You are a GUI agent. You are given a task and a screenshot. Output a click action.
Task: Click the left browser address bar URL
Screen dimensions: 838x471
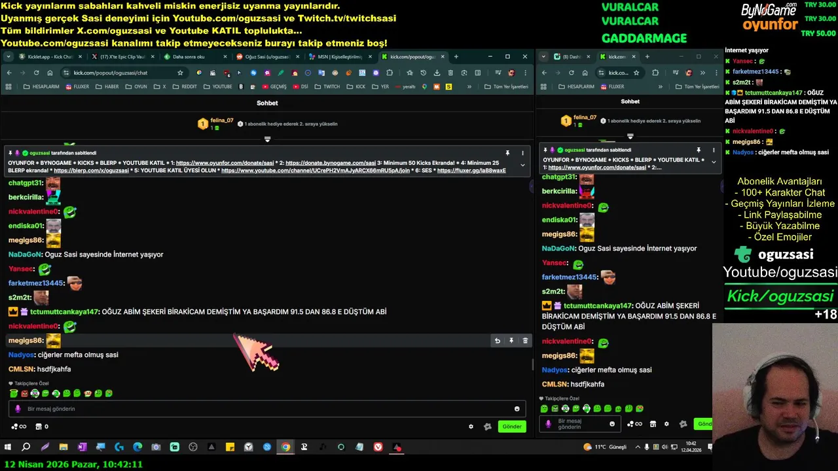pyautogui.click(x=111, y=73)
